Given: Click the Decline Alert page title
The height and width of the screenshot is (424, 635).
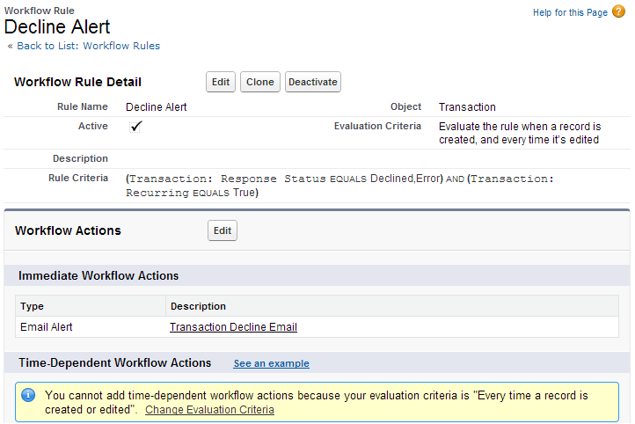Looking at the screenshot, I should 57,27.
